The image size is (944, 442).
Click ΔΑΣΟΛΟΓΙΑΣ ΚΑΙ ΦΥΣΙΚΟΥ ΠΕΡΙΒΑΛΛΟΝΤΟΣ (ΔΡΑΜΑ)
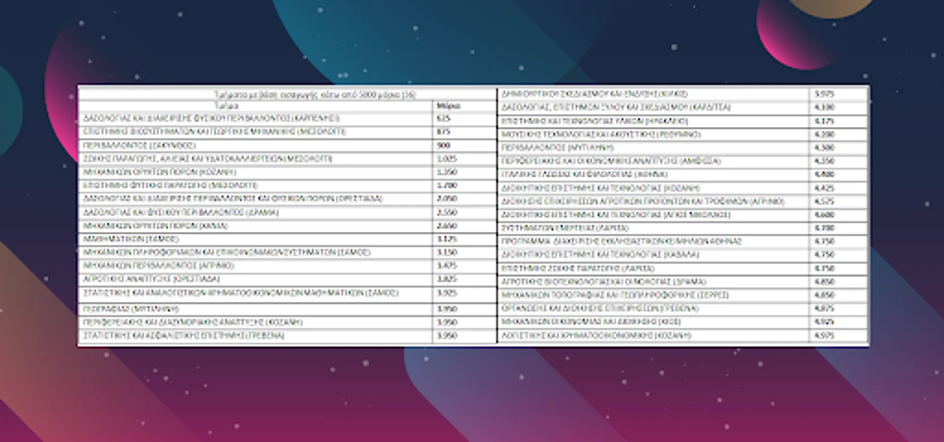[x=181, y=213]
